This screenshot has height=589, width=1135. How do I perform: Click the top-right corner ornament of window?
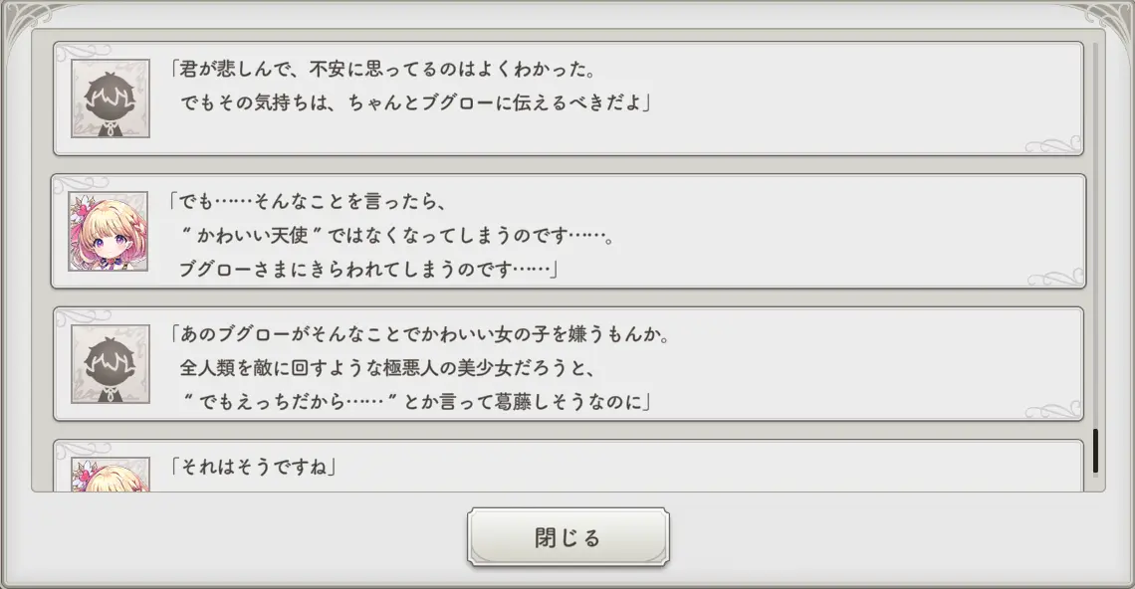click(x=1107, y=22)
